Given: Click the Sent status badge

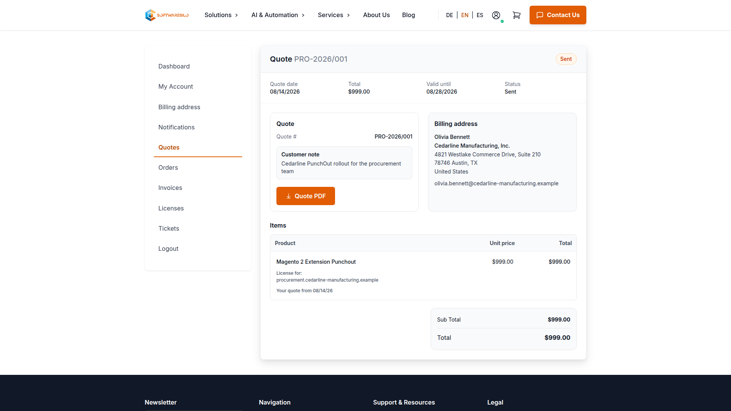Looking at the screenshot, I should tap(566, 59).
